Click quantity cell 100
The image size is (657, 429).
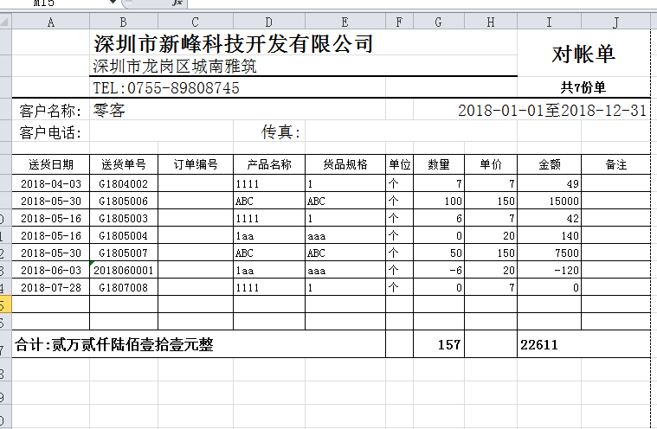coord(439,201)
